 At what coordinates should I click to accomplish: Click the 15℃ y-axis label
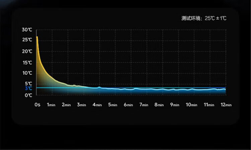click(27, 63)
